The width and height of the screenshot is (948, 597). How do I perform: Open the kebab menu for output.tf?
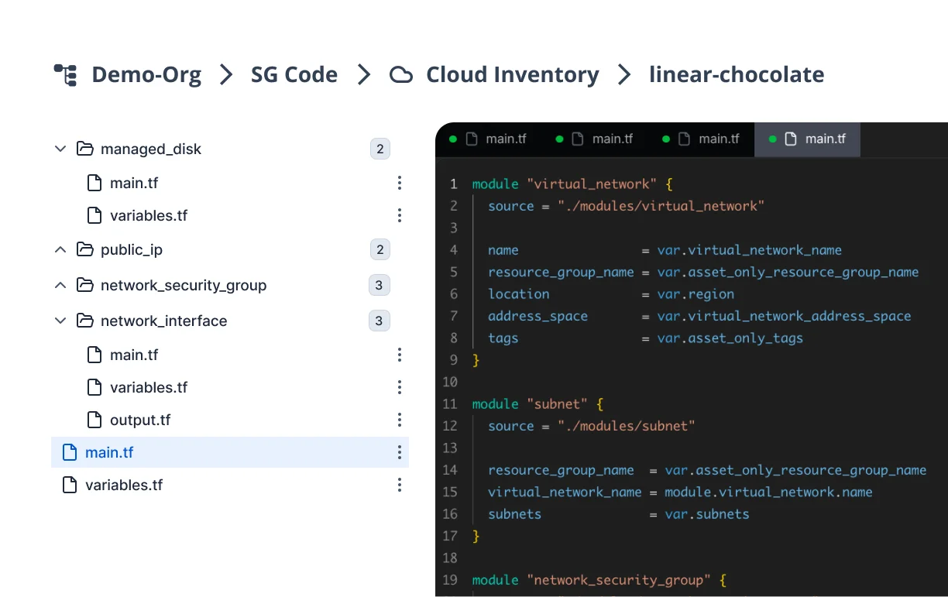(x=400, y=420)
